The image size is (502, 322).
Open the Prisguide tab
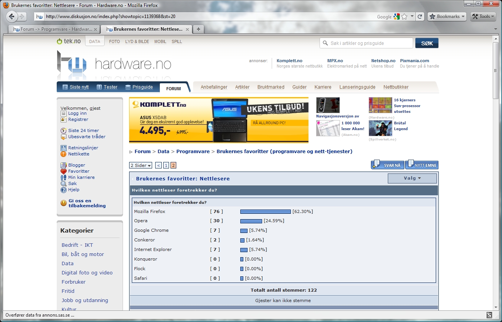[139, 87]
